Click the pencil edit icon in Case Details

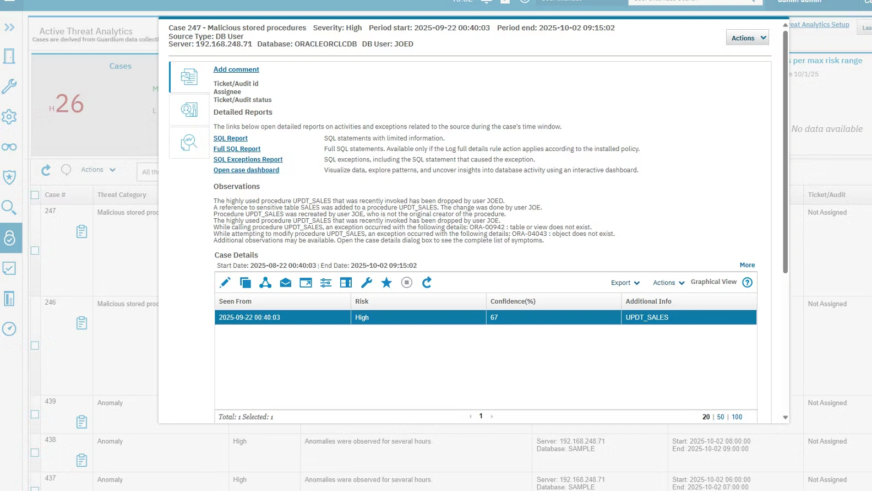point(225,283)
